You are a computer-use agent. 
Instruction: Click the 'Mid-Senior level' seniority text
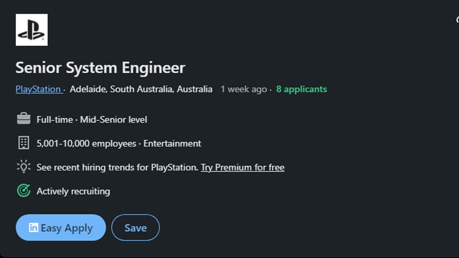113,120
